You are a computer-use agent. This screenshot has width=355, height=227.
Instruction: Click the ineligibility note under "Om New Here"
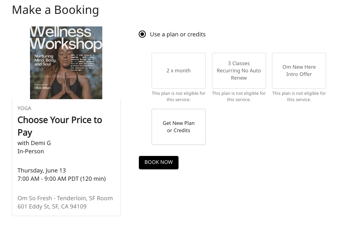point(299,96)
